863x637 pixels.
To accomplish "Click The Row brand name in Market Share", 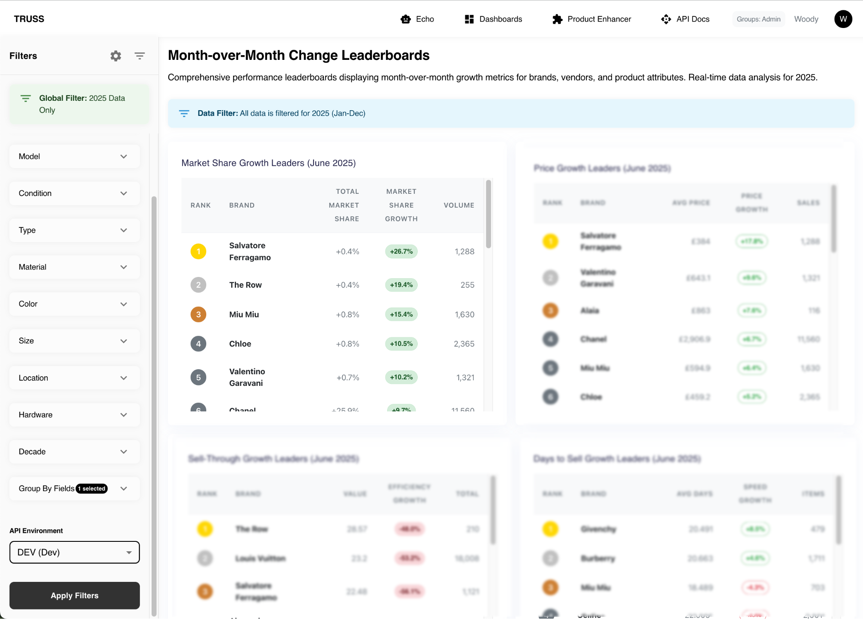I will click(245, 285).
